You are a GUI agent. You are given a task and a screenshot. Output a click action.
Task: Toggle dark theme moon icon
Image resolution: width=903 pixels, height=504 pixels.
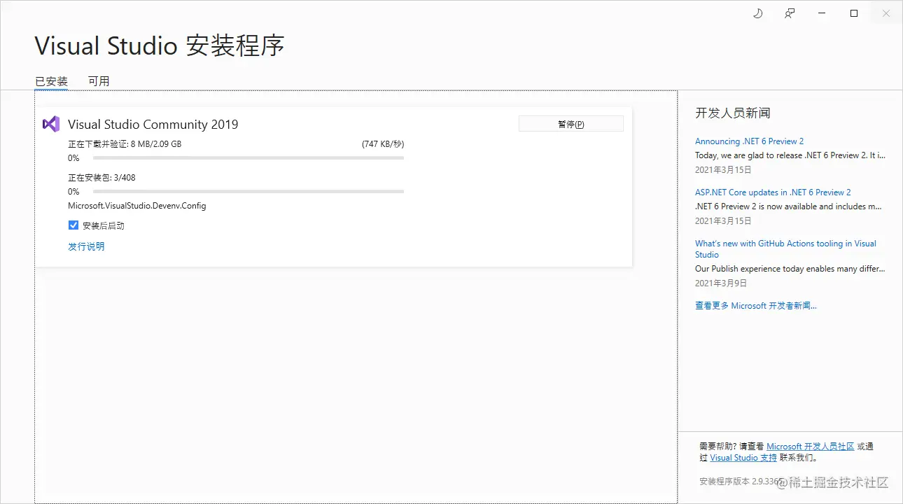[757, 13]
